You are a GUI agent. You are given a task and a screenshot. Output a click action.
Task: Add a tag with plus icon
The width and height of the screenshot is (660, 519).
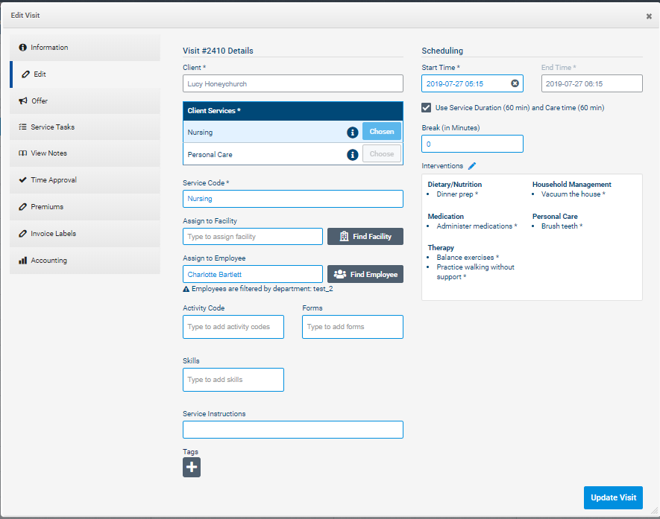(x=192, y=467)
